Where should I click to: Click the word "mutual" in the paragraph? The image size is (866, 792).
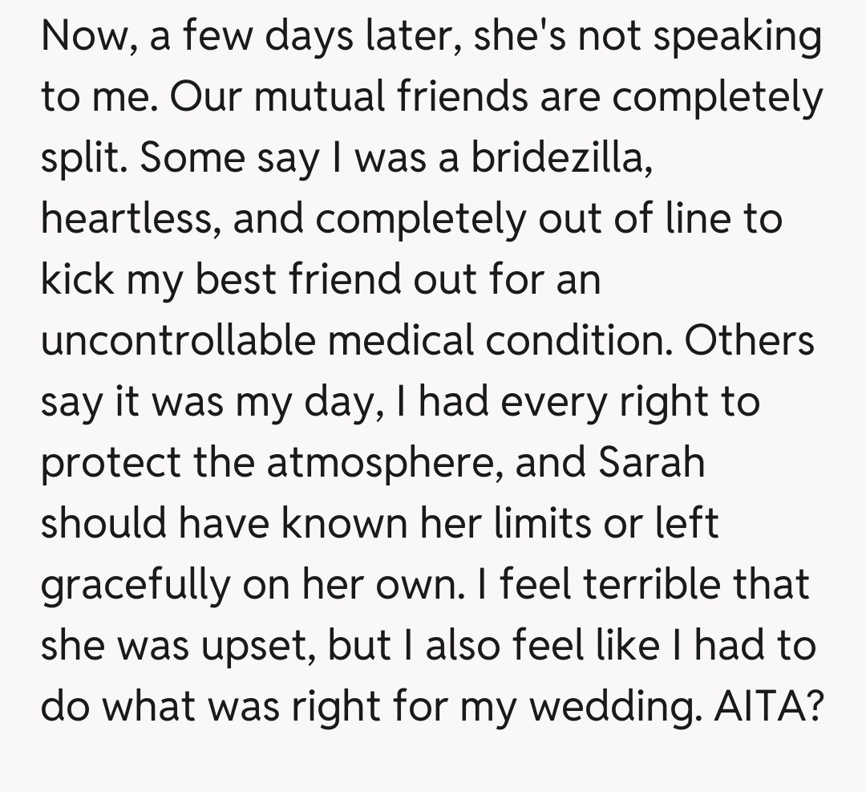314,97
